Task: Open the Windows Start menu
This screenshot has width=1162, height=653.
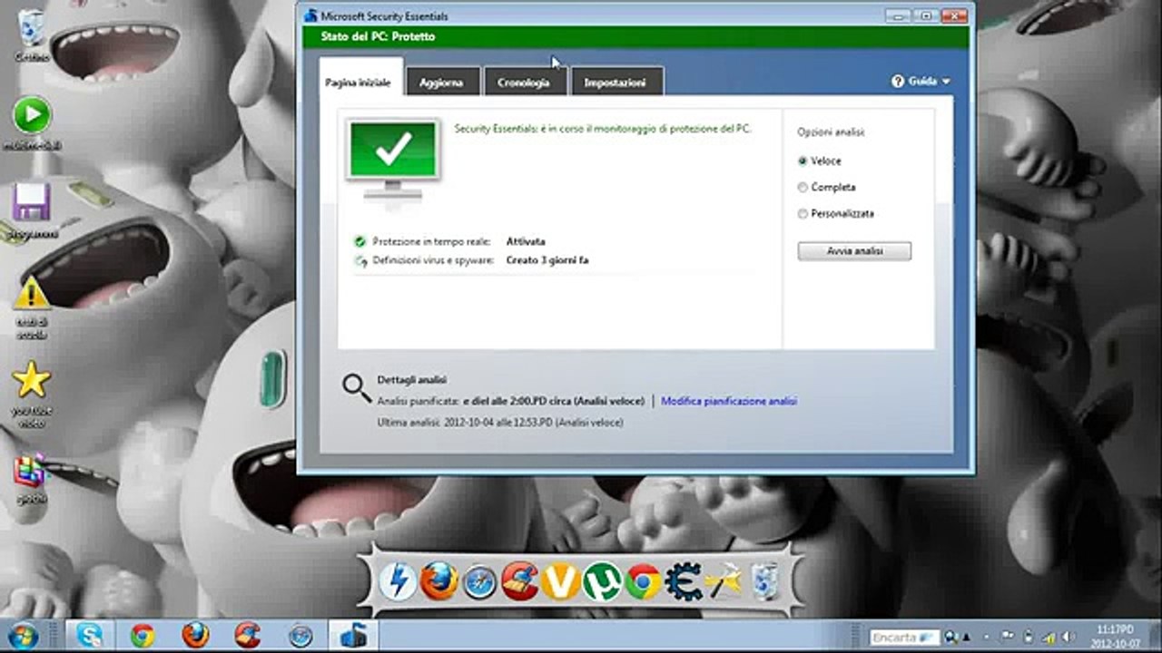Action: tap(23, 635)
